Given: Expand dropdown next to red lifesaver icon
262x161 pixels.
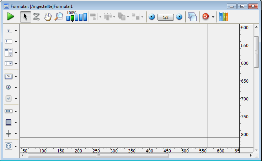Looking at the screenshot, I should coord(213,17).
